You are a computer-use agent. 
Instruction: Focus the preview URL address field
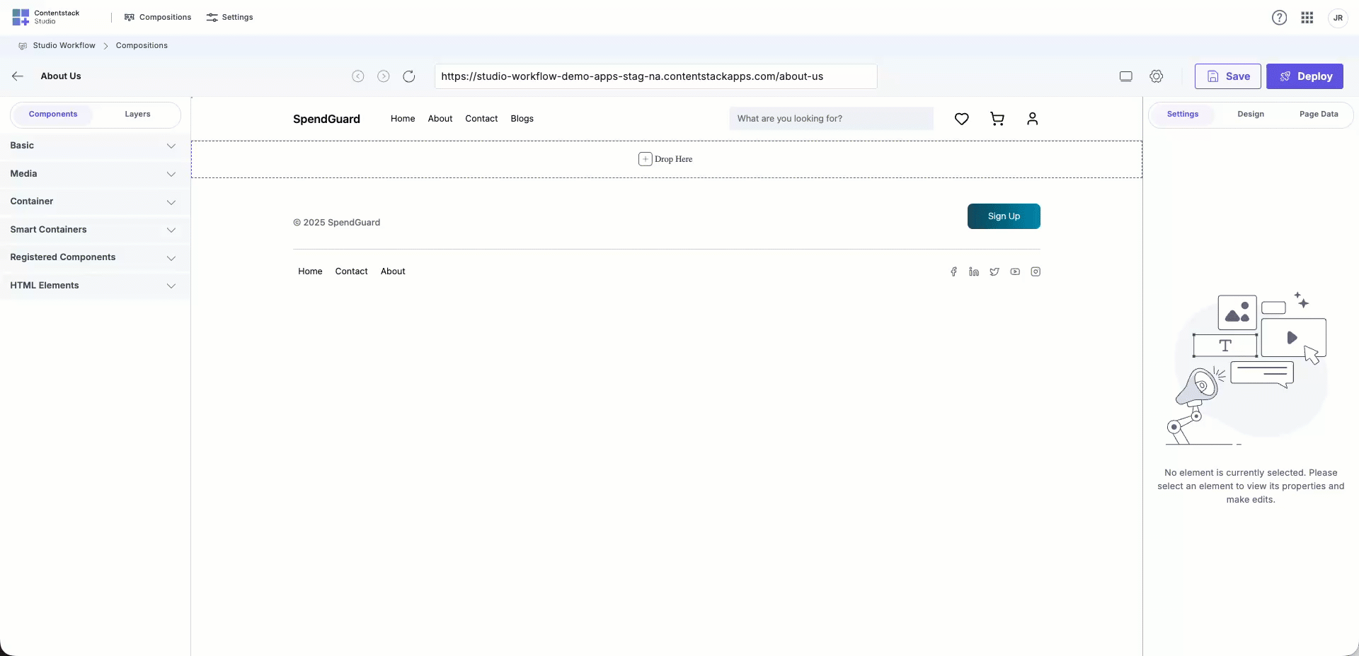(656, 76)
